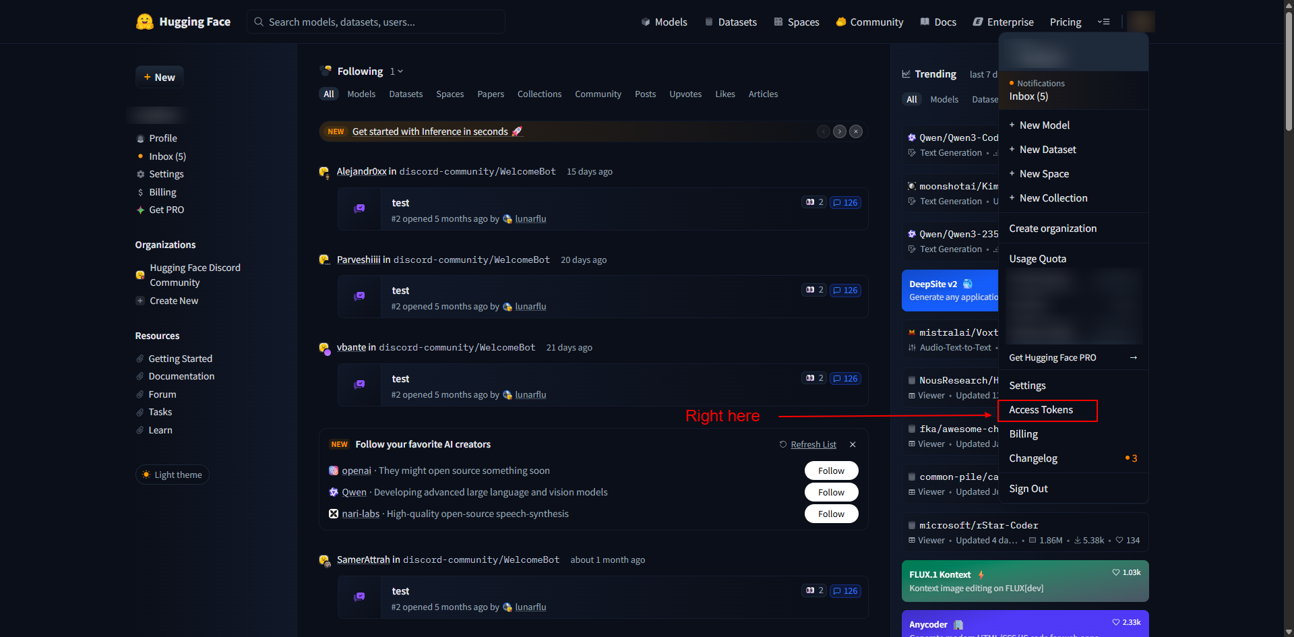Select the Papers tab in the feed
Viewport: 1294px width, 637px height.
(491, 94)
